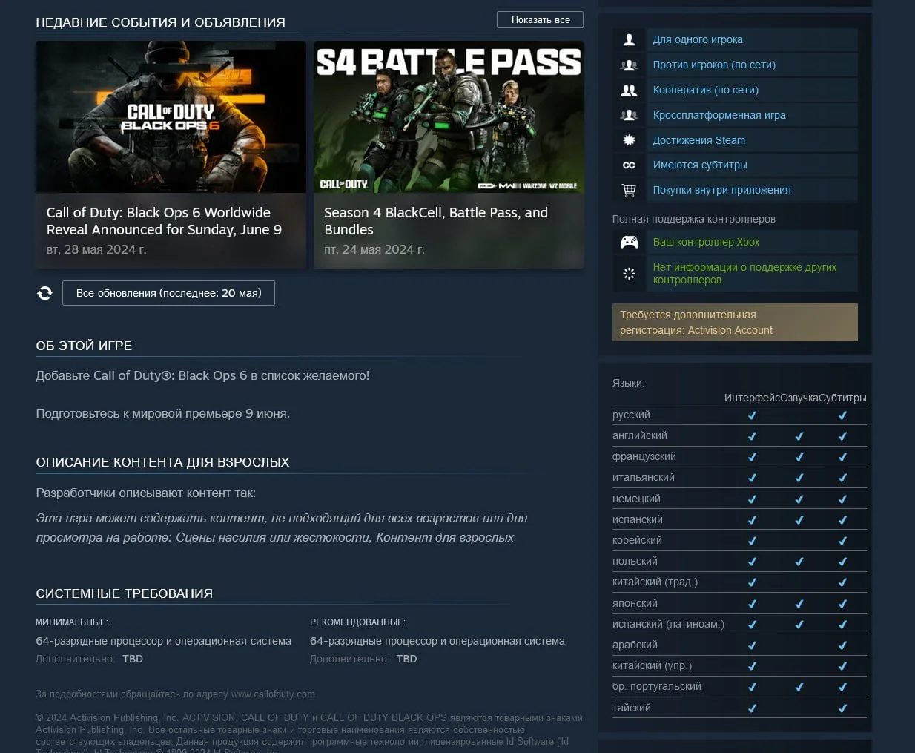Image resolution: width=915 pixels, height=753 pixels.
Task: Click the 'итальянский' language row
Action: [739, 478]
